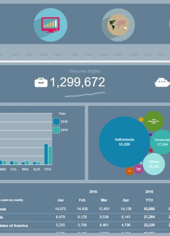The image size is (170, 236).
Task: Click the 22,220 YTD cell
Action: [x=149, y=225]
